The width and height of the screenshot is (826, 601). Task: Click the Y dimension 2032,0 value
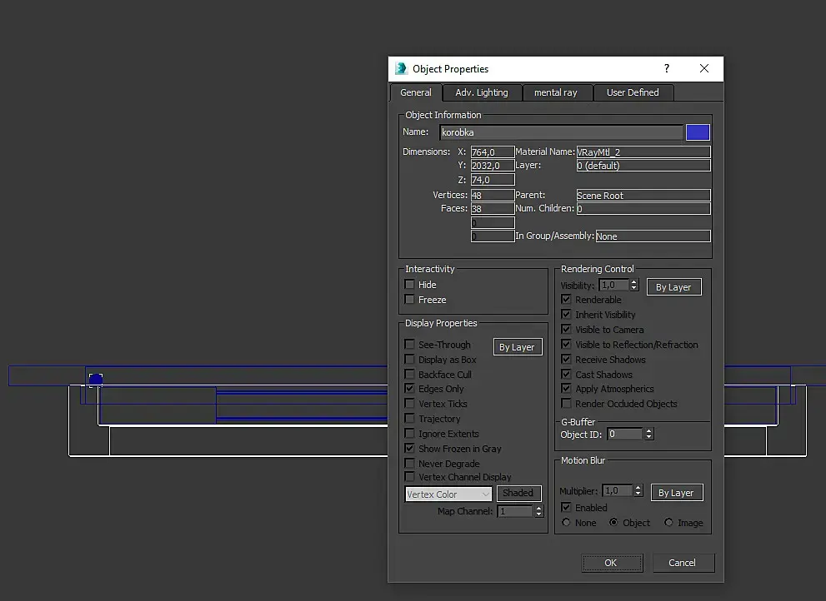coord(493,166)
